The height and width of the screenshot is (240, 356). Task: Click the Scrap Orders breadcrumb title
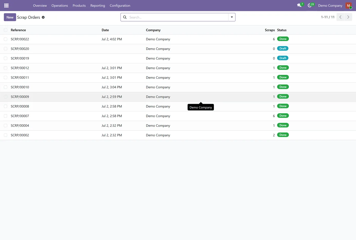[x=28, y=17]
